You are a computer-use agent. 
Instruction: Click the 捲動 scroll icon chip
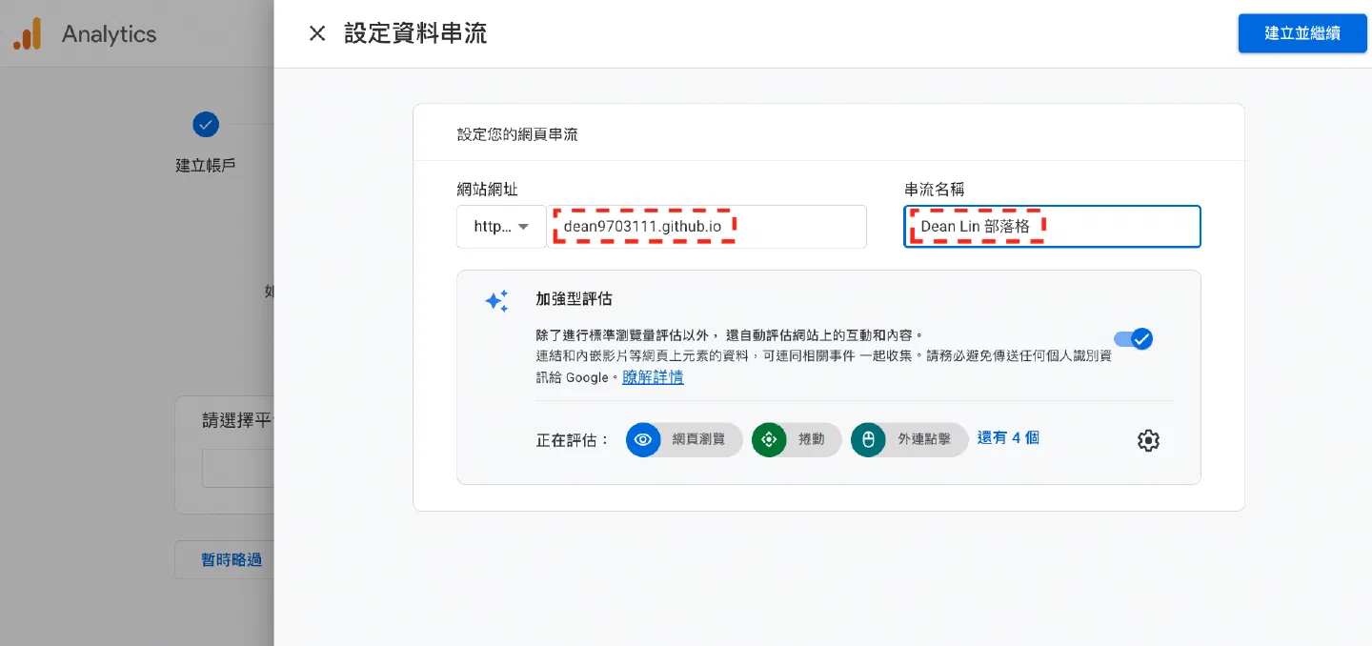point(797,440)
